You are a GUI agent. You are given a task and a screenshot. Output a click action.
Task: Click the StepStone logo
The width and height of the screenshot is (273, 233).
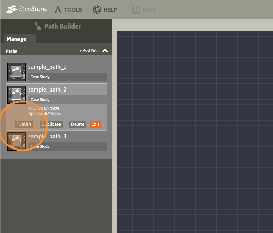click(x=27, y=9)
